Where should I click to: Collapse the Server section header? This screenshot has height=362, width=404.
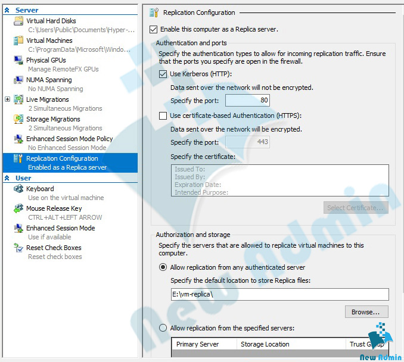tap(7, 10)
